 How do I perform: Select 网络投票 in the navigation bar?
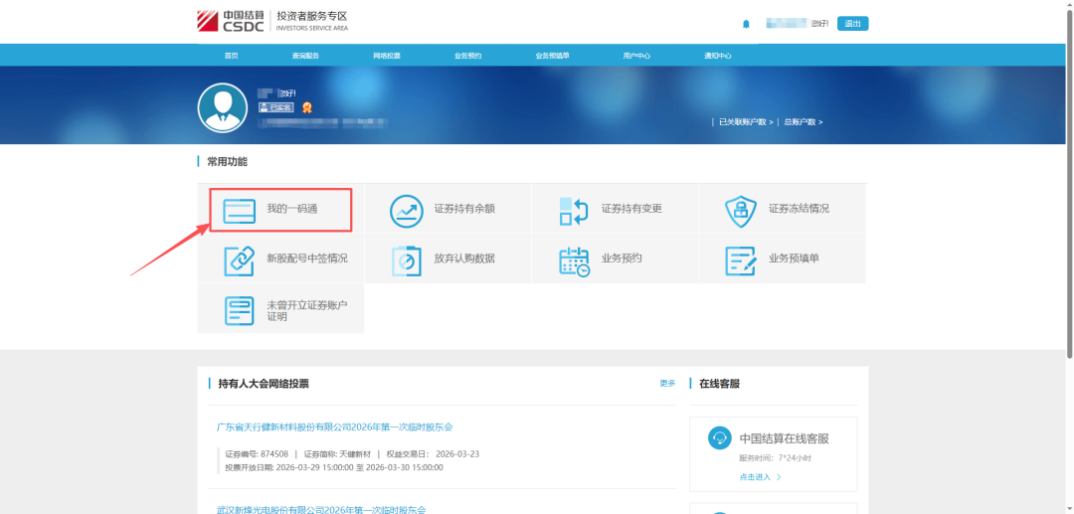click(x=386, y=56)
